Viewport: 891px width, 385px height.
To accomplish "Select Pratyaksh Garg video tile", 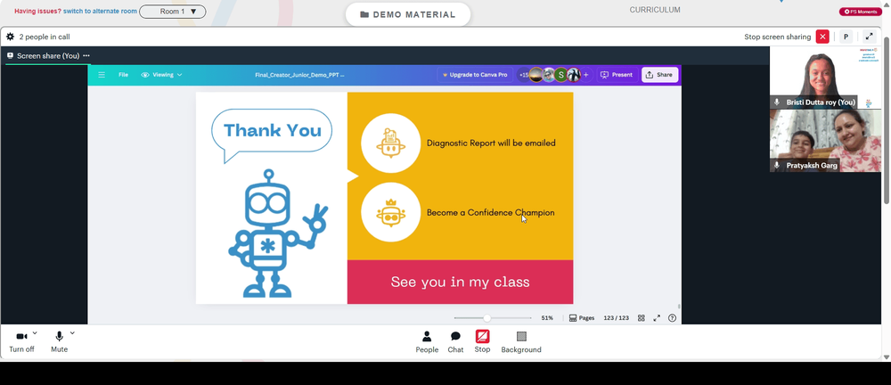I will point(825,141).
